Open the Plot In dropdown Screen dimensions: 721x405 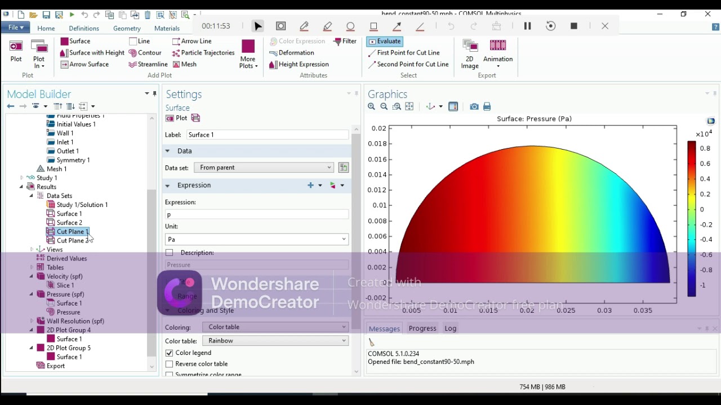(39, 54)
